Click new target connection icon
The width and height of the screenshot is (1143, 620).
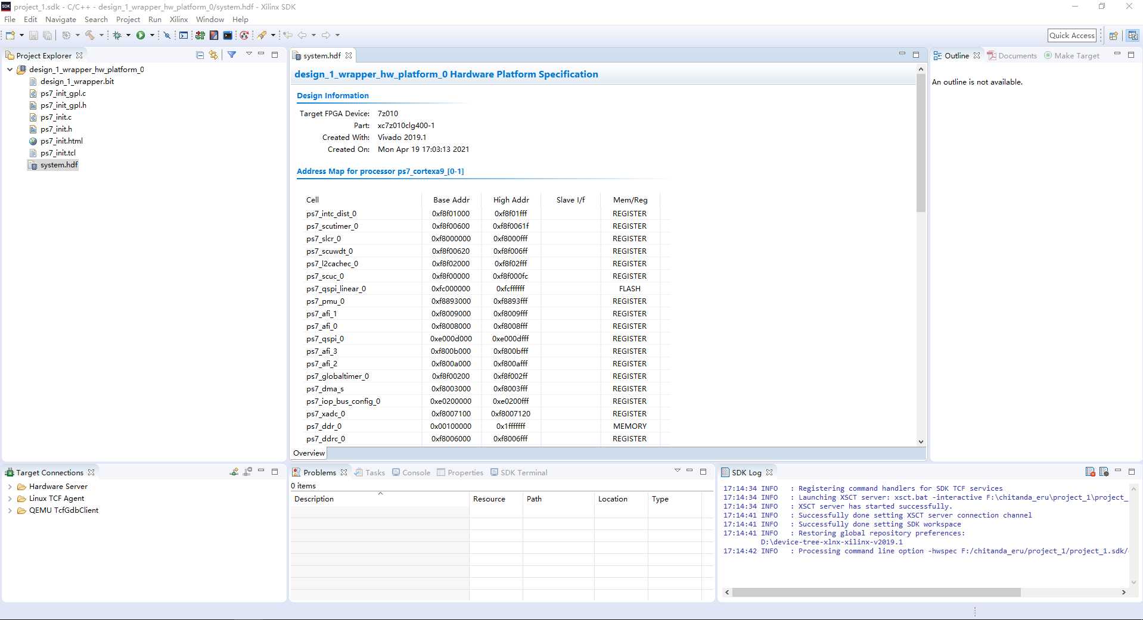[x=234, y=472]
